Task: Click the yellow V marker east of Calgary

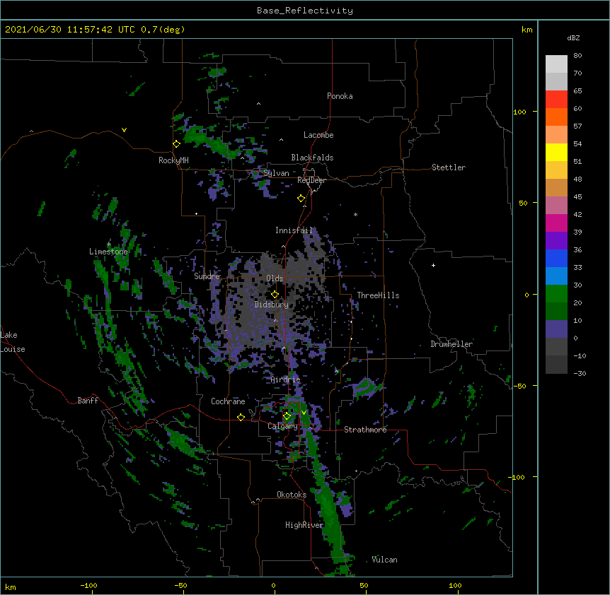Action: coord(304,413)
